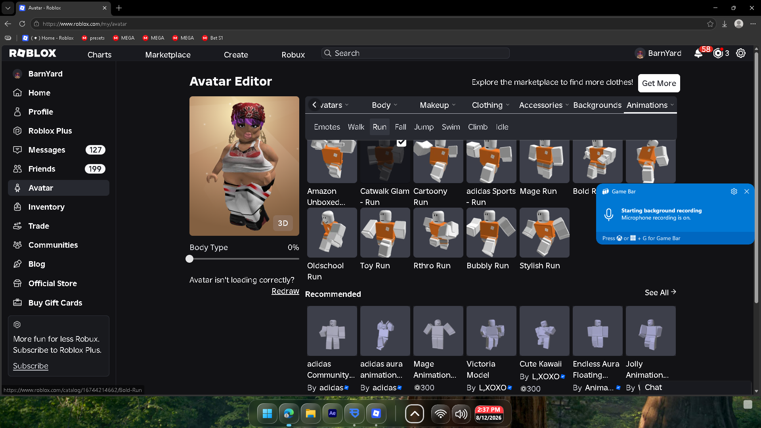This screenshot has height=428, width=761.
Task: Toggle the 3D avatar view
Action: click(x=283, y=223)
